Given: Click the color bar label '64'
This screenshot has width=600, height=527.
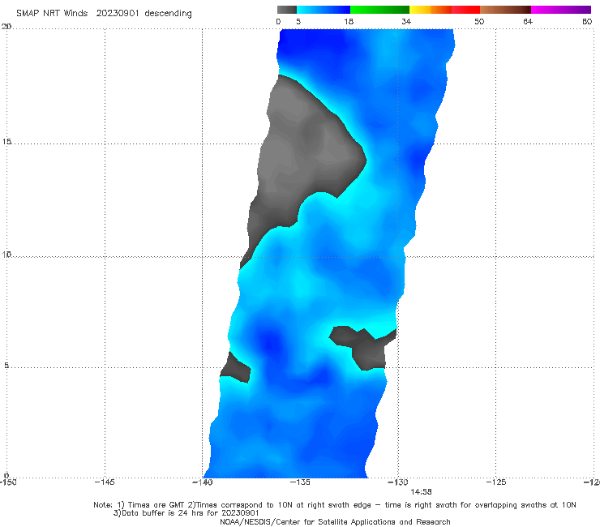Looking at the screenshot, I should point(528,22).
